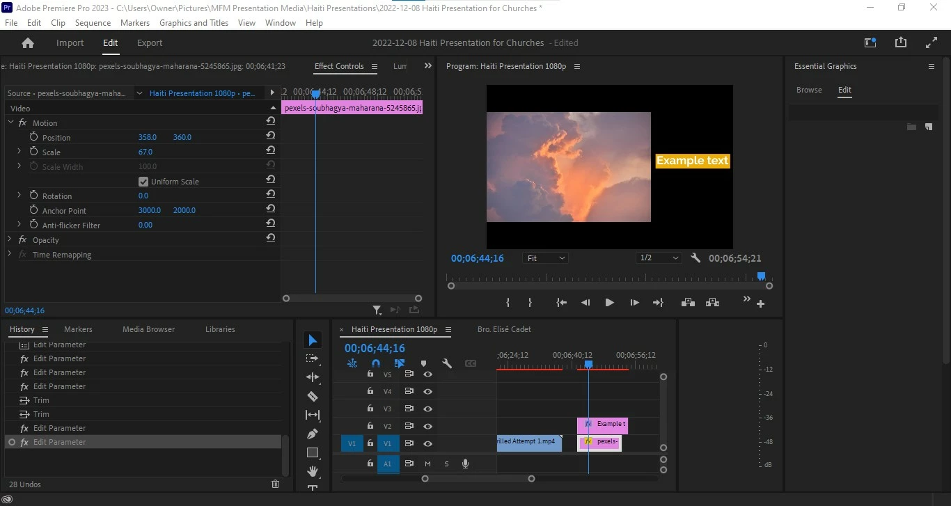Click the Home icon in the header
This screenshot has width=951, height=506.
tap(28, 42)
